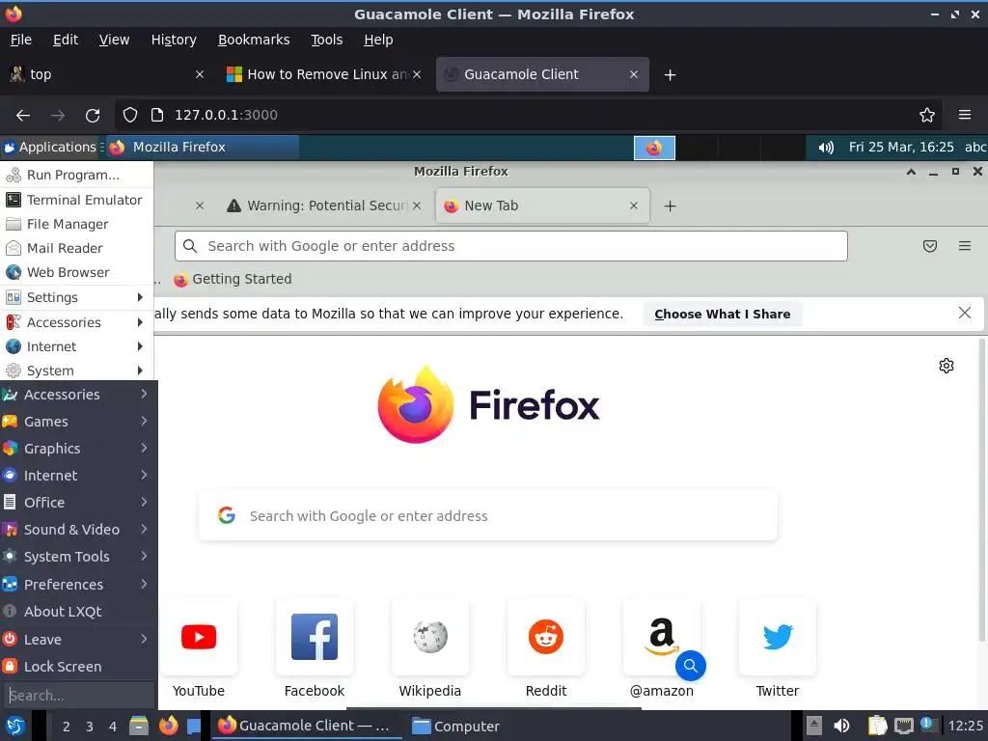Switch to Warning: Potential Security tab
The image size is (988, 741).
[x=324, y=206]
